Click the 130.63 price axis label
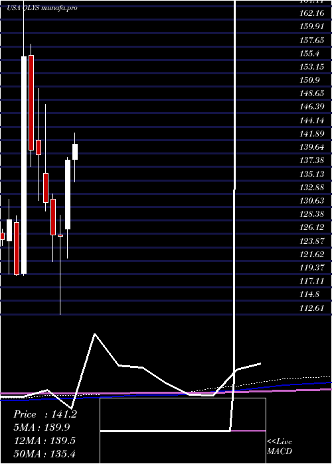Screen dimensions: 332x464 pyautogui.click(x=312, y=201)
